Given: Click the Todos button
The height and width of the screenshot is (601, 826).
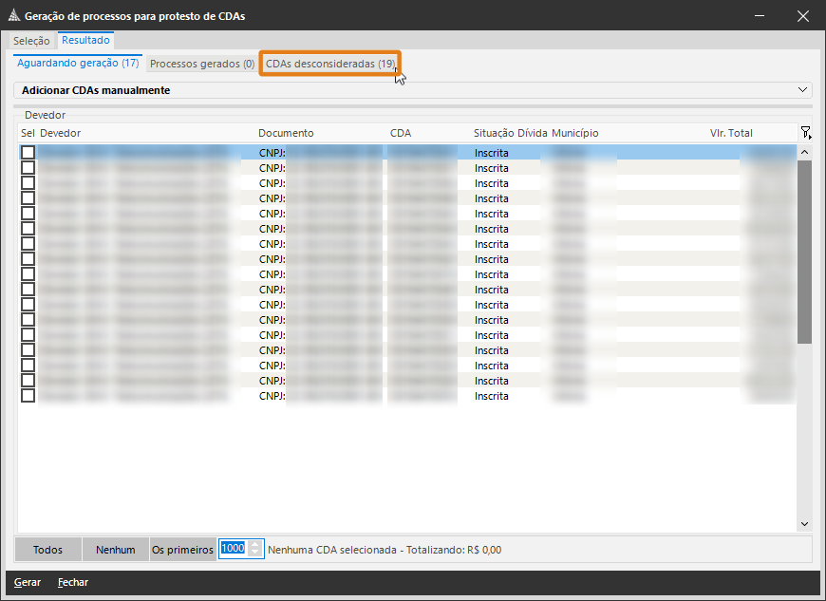Looking at the screenshot, I should tap(47, 549).
